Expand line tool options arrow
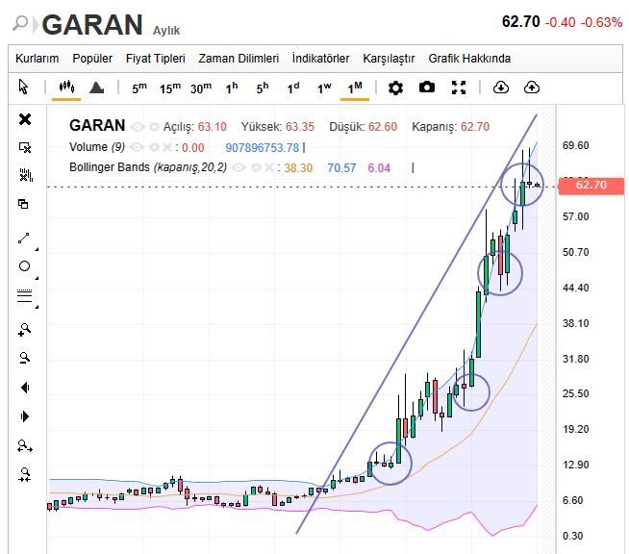Screen dimensions: 629x554 (x=37, y=249)
